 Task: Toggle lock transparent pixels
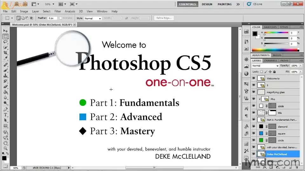click(261, 72)
